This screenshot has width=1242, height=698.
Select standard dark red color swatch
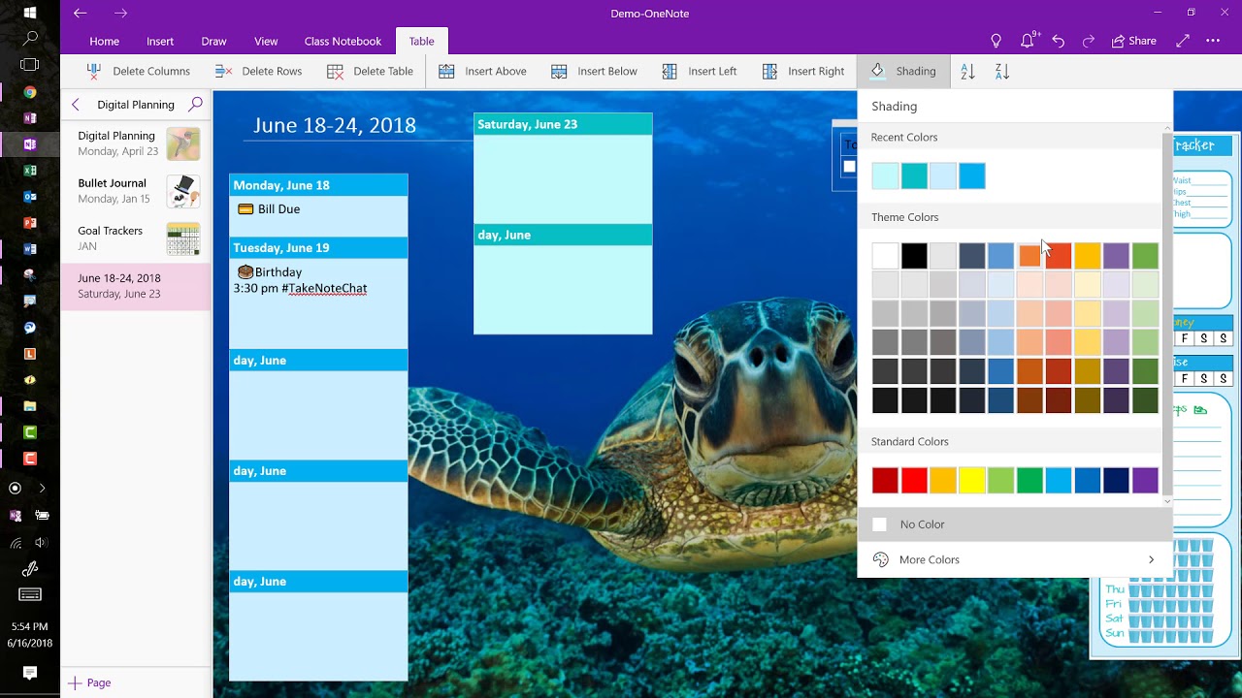tap(885, 480)
